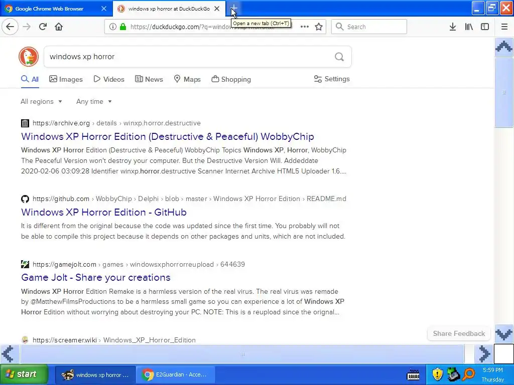Select the All search category

[30, 79]
